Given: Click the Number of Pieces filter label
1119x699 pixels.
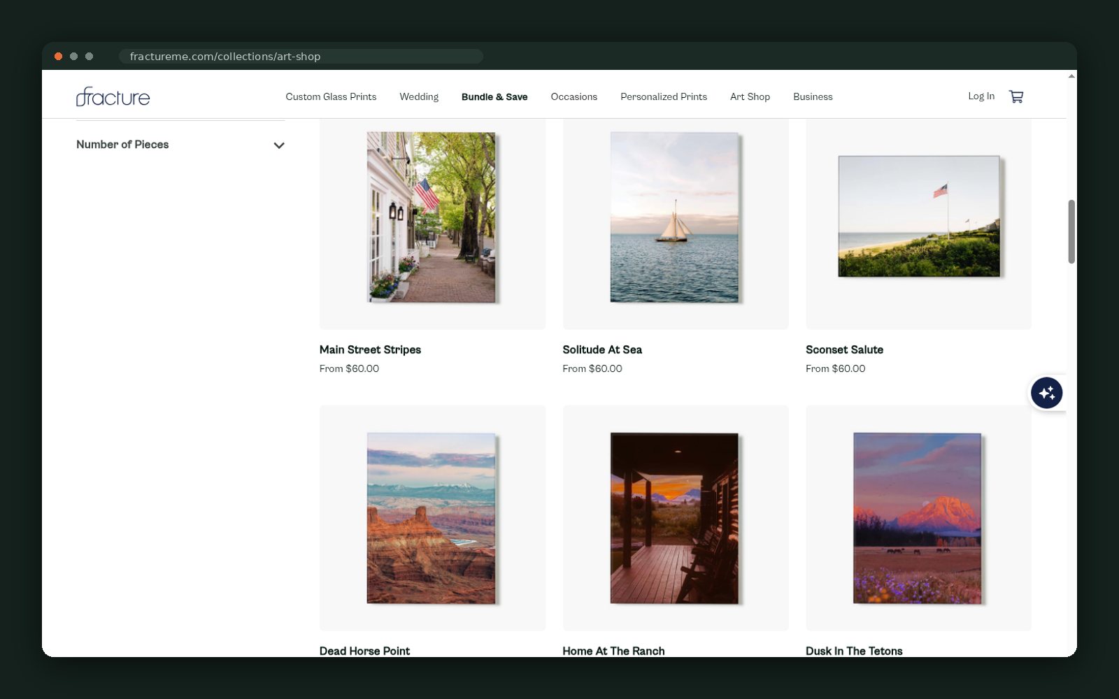Looking at the screenshot, I should coord(122,145).
